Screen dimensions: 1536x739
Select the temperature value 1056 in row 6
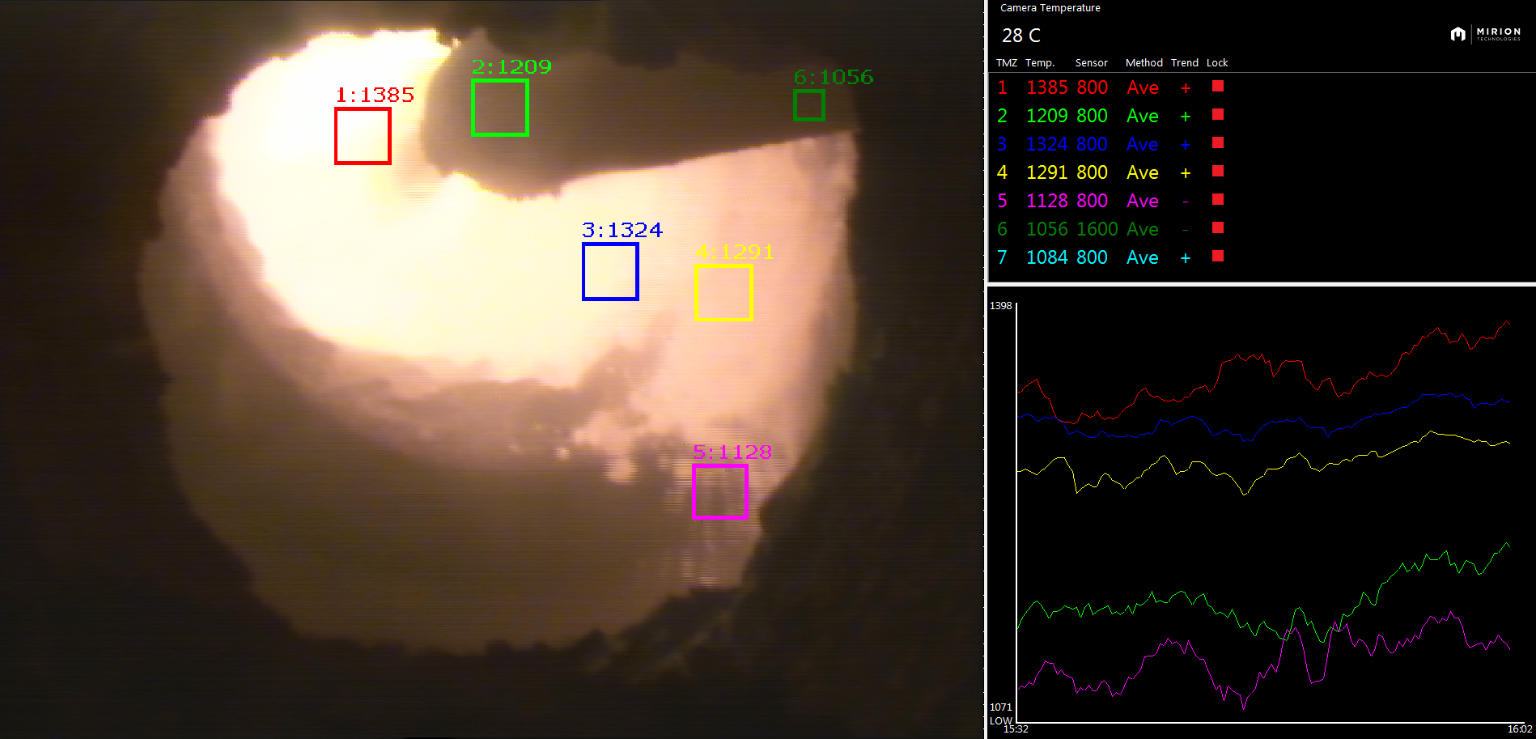click(1047, 229)
